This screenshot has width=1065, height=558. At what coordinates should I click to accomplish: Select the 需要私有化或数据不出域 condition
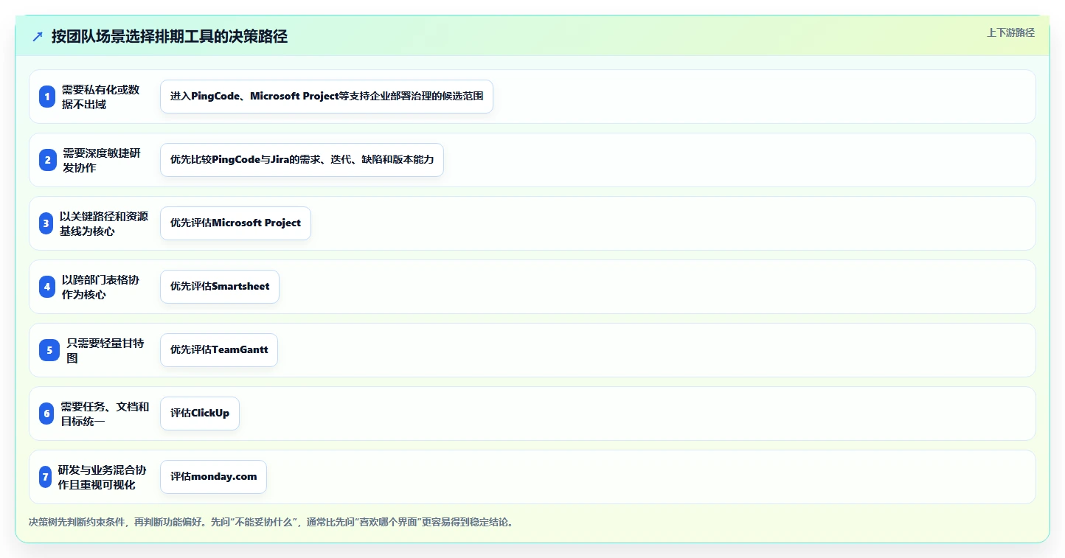[100, 97]
